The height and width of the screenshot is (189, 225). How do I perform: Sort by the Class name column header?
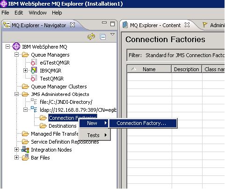(x=213, y=69)
